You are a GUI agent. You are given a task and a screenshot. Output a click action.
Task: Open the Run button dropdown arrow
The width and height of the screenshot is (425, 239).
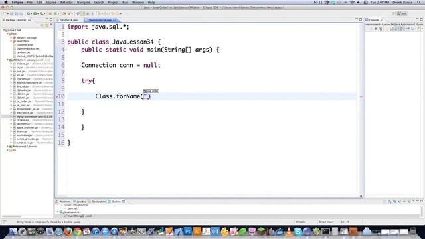point(38,13)
